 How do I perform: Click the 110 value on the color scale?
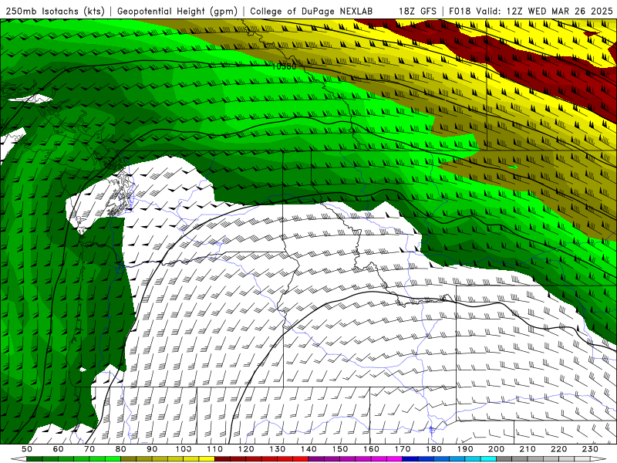(214, 449)
